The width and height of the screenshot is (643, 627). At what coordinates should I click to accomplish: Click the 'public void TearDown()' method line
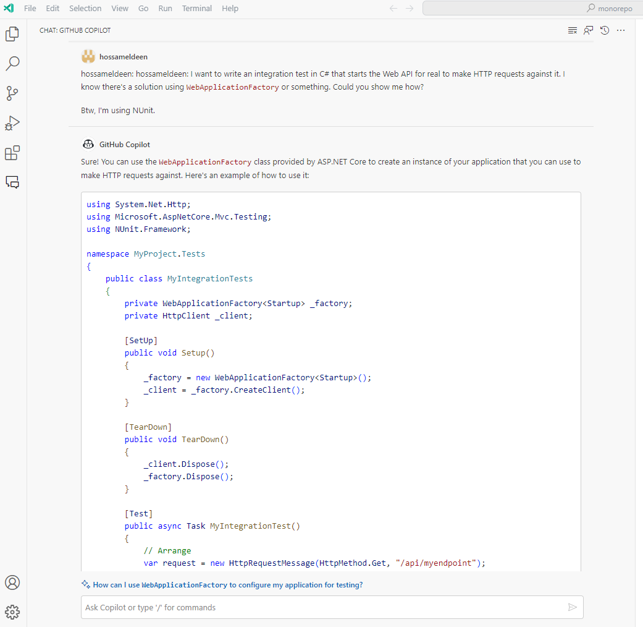pyautogui.click(x=177, y=440)
